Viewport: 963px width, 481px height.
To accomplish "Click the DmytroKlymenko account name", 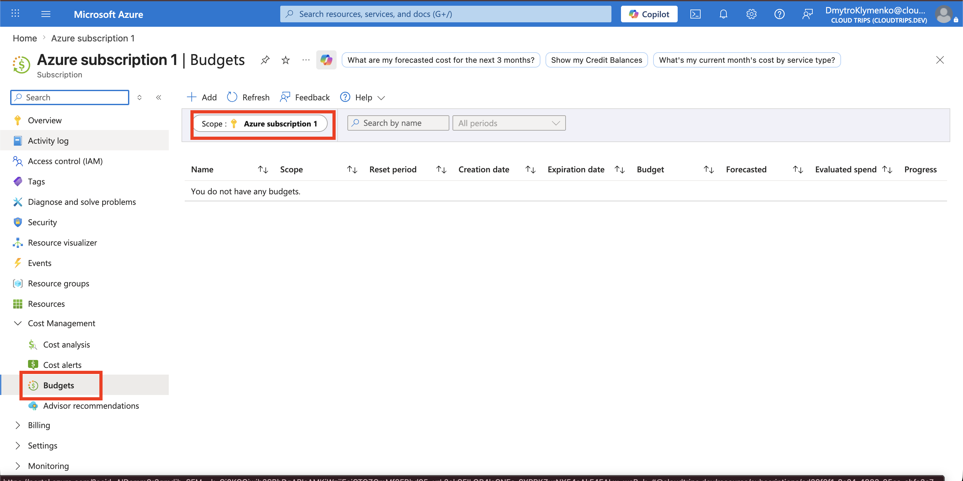I will (x=875, y=10).
